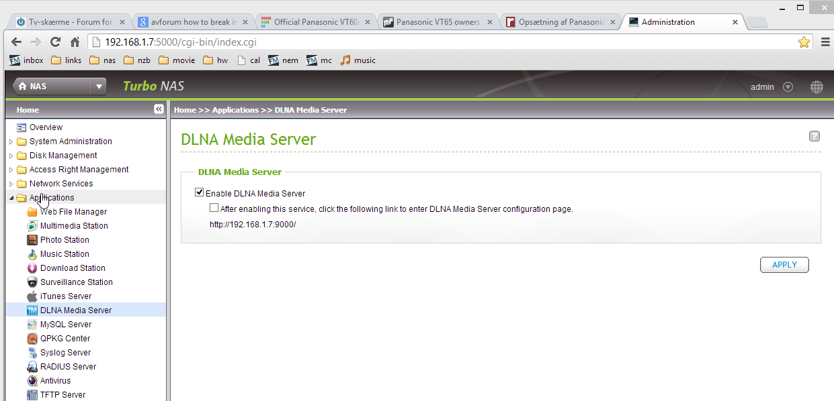
Task: Open the RADIUS Server icon
Action: 32,367
